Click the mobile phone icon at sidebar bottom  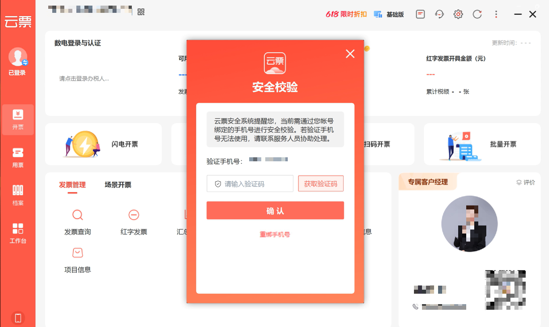click(x=18, y=318)
